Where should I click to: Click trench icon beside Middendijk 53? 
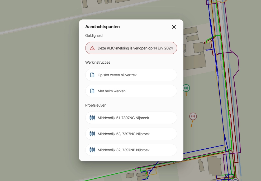92,134
